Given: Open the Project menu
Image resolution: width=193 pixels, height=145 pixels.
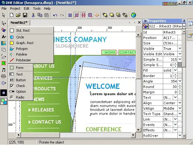Looking at the screenshot, I should coord(15,8).
